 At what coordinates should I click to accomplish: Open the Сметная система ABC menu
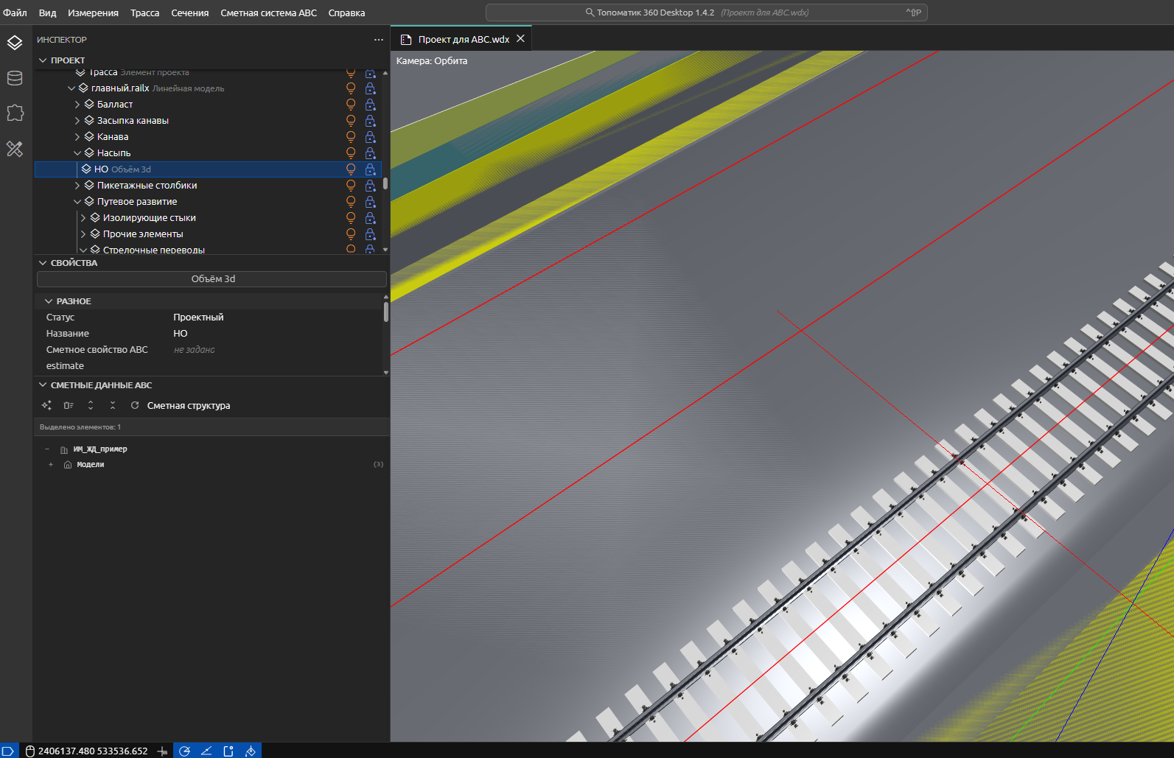268,13
